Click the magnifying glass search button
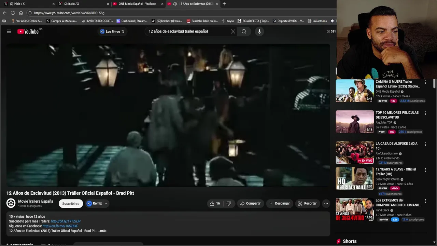The height and width of the screenshot is (246, 437). [x=244, y=31]
